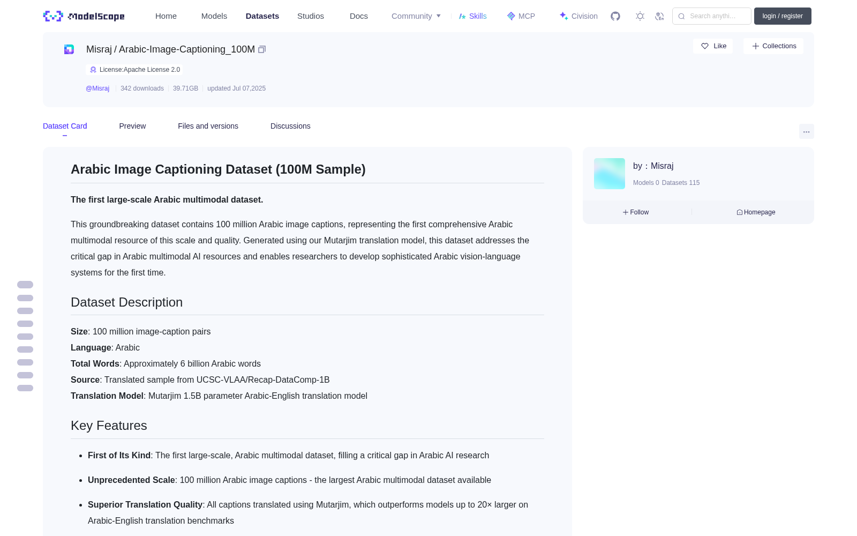The width and height of the screenshot is (857, 536).
Task: Open the Skills page
Action: (473, 16)
